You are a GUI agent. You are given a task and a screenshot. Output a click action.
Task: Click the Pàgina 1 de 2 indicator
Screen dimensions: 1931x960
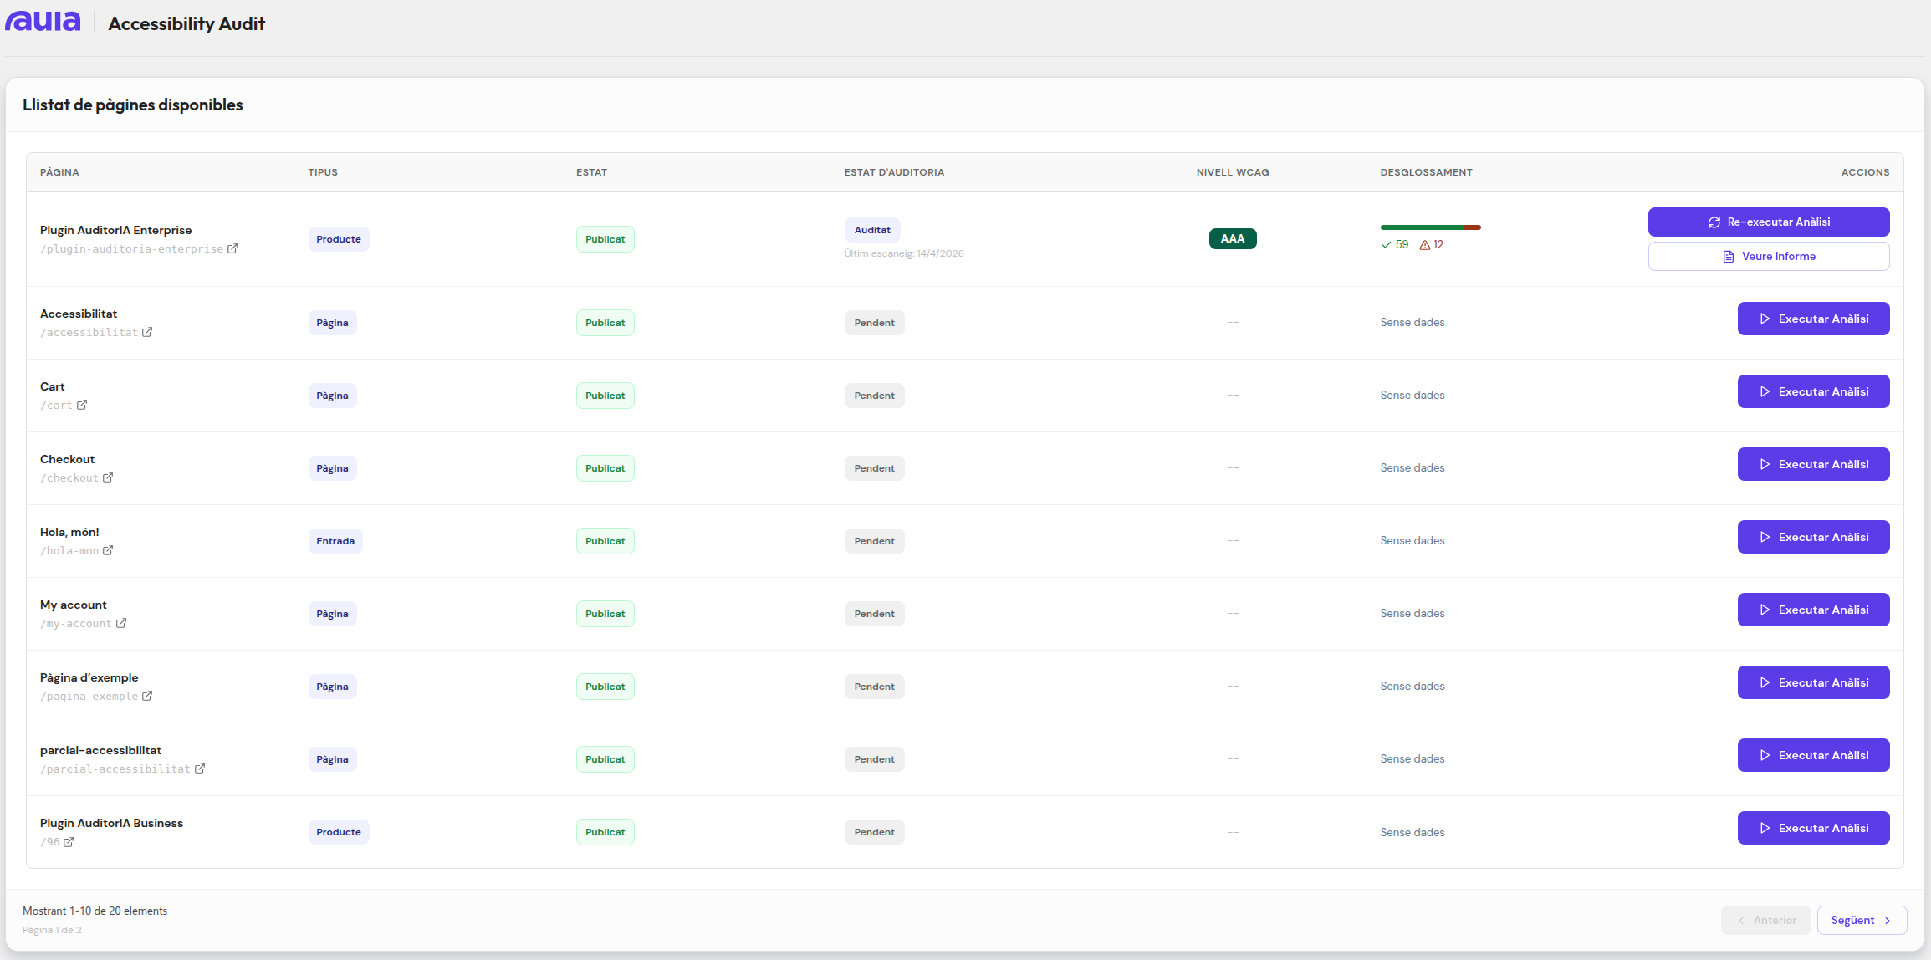[x=52, y=930]
